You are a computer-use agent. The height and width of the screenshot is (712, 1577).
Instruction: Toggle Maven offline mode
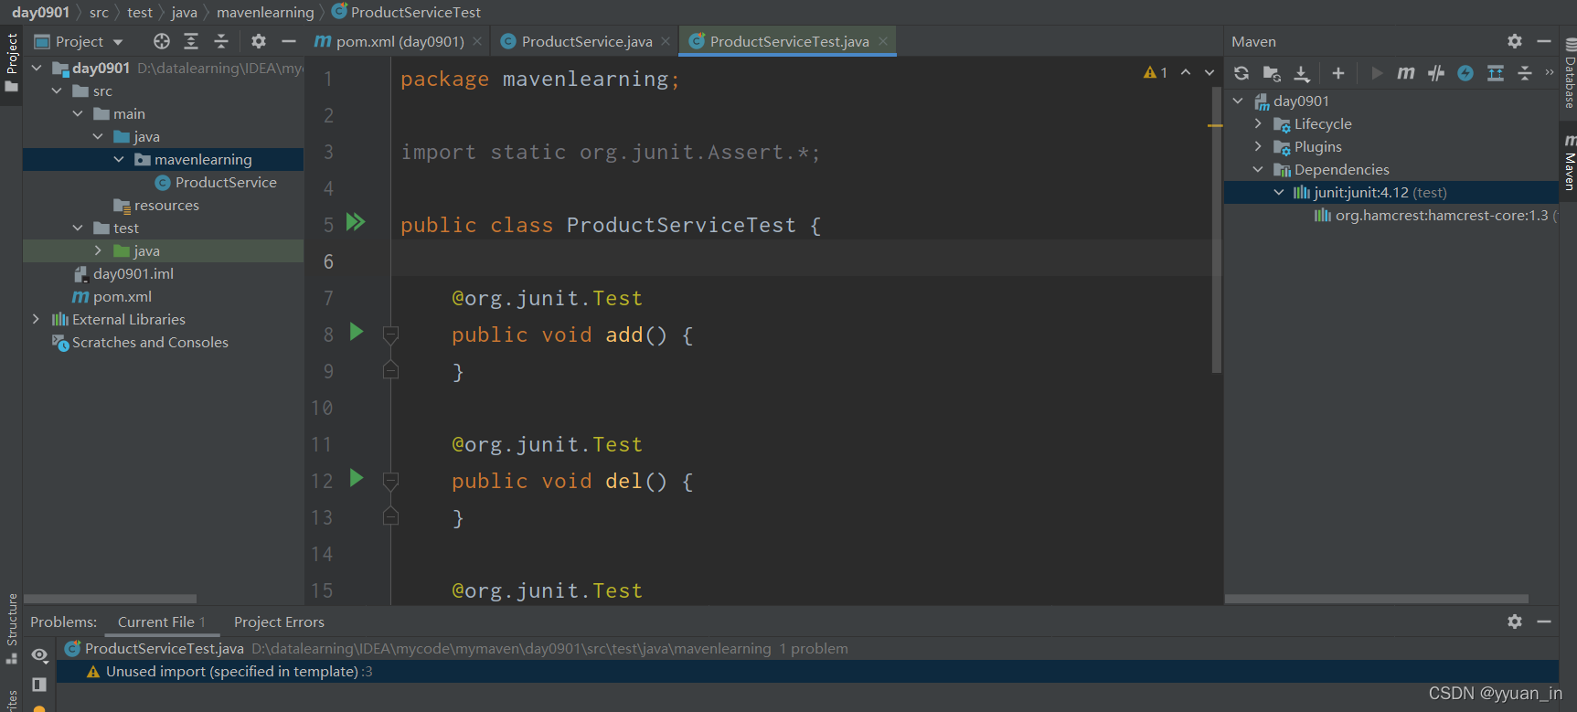coord(1465,73)
